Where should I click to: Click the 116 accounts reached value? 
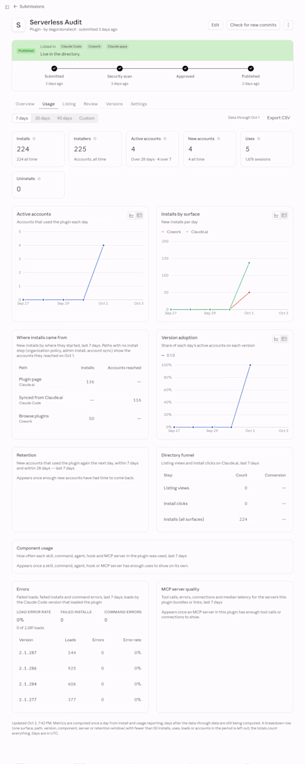coord(137,400)
